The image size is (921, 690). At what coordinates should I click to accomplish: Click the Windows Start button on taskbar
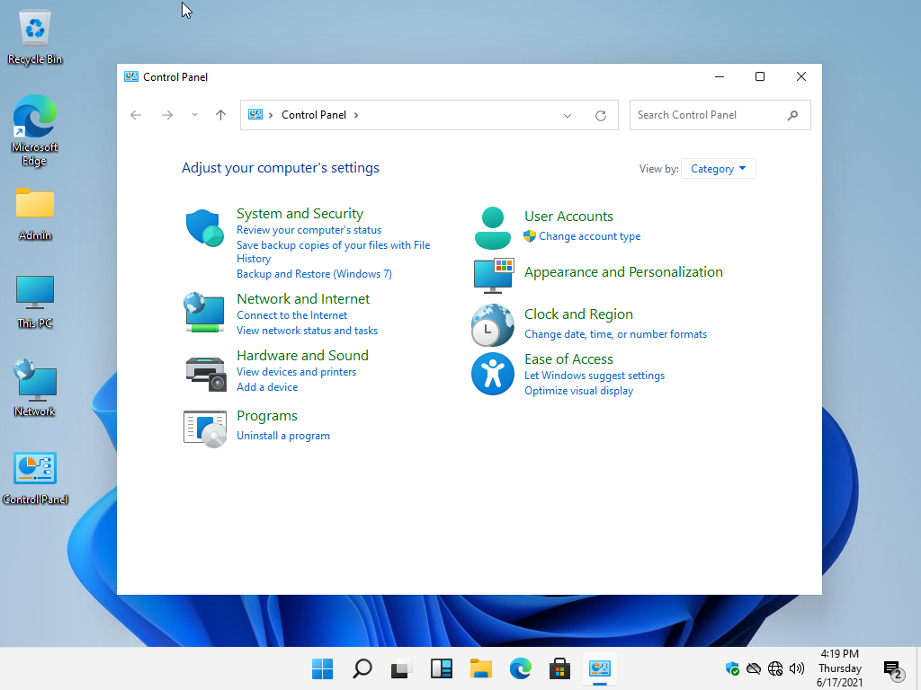point(322,668)
